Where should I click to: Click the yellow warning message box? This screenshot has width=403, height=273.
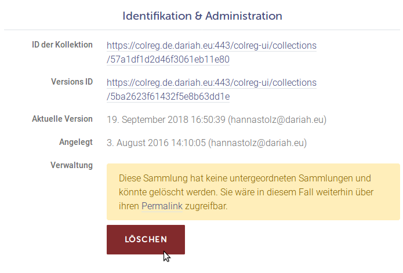coord(253,192)
